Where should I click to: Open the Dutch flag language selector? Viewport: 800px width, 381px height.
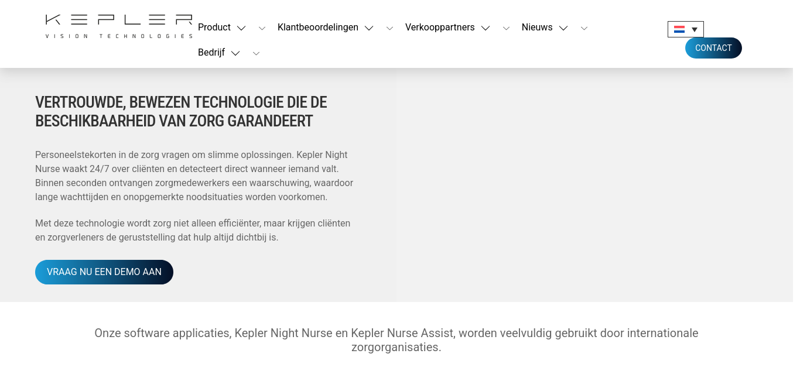click(686, 29)
